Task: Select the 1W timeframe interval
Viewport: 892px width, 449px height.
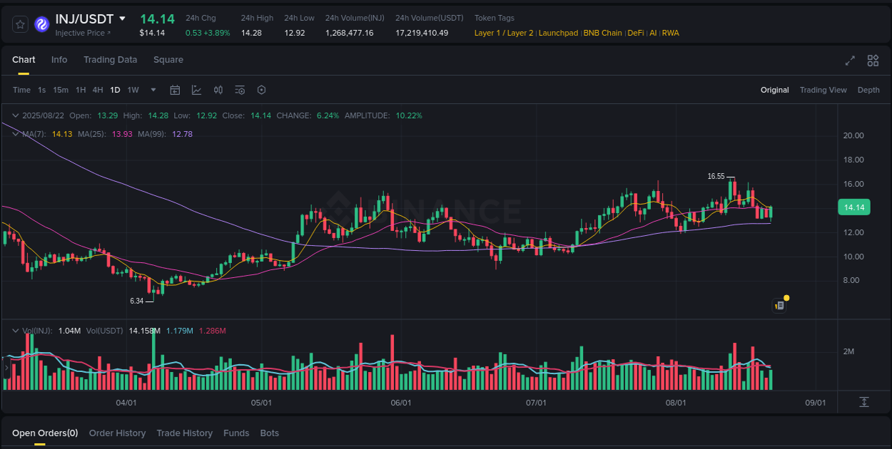Action: coord(133,90)
